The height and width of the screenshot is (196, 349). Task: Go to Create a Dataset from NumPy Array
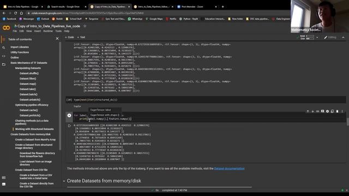35,140
